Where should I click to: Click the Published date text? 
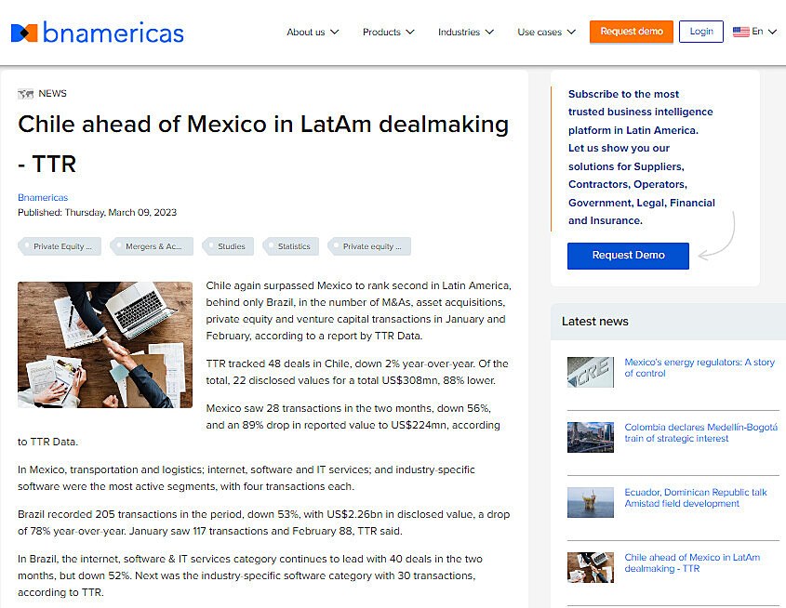(98, 212)
